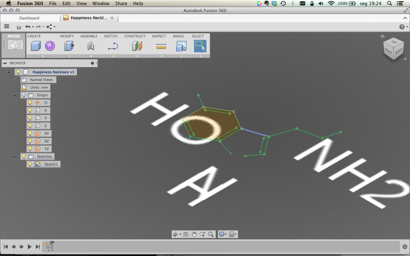Undo the last action
Image resolution: width=410 pixels, height=256 pixels.
tap(28, 27)
